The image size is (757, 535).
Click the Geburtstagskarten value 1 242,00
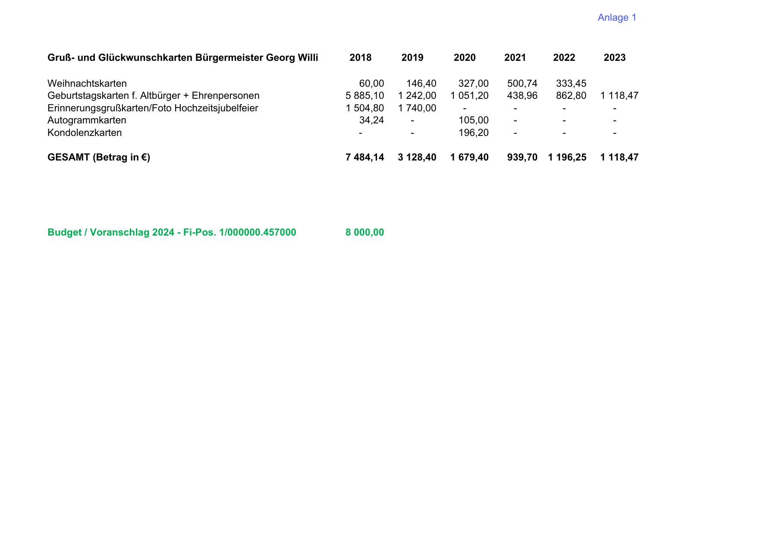click(x=417, y=96)
